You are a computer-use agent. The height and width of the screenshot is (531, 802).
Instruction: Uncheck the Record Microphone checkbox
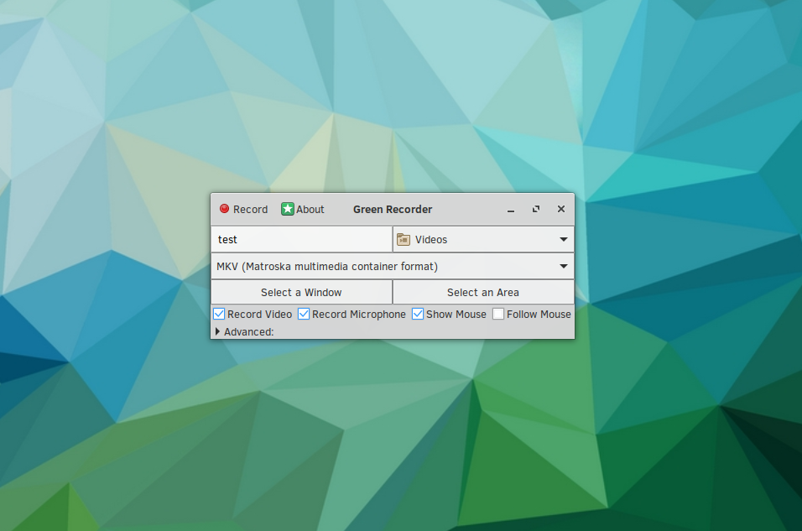[x=304, y=314]
